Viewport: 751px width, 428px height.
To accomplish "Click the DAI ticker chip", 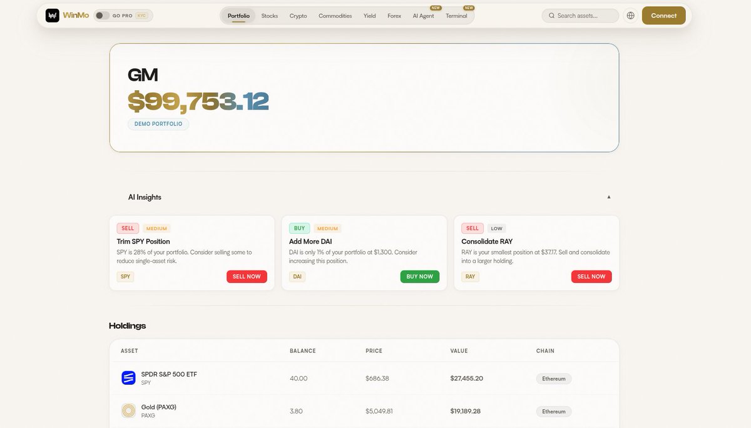I will pos(297,277).
